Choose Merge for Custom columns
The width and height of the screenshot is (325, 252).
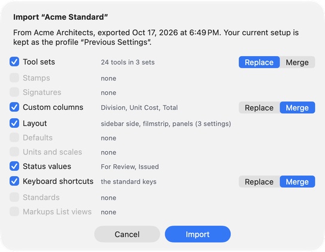(x=297, y=107)
